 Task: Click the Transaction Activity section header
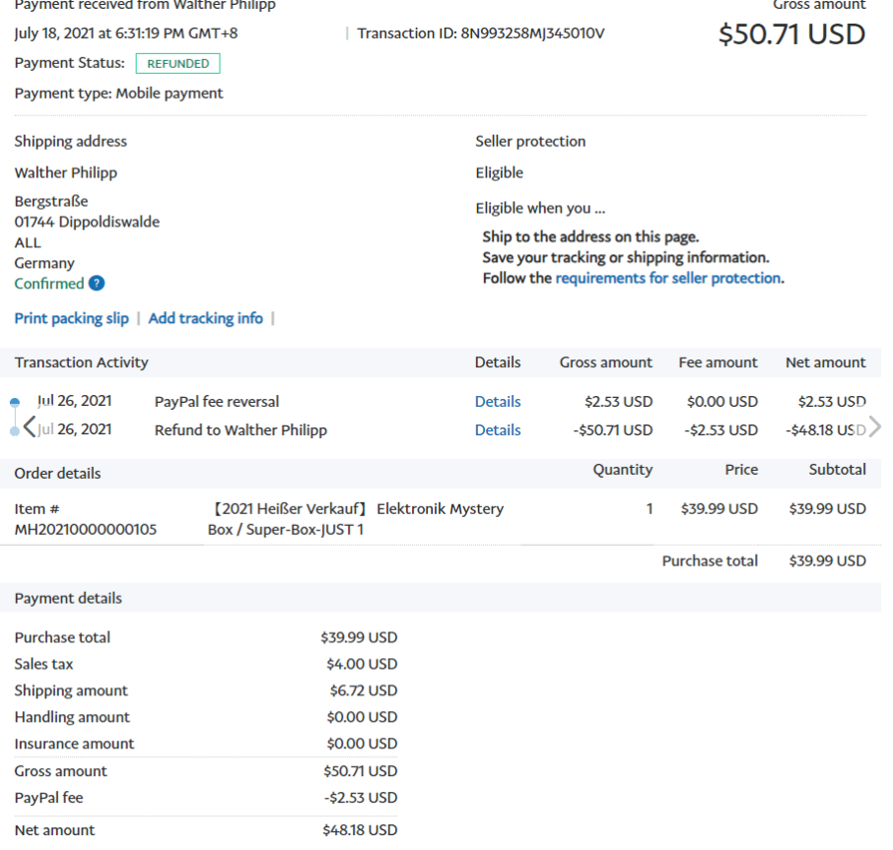[82, 362]
